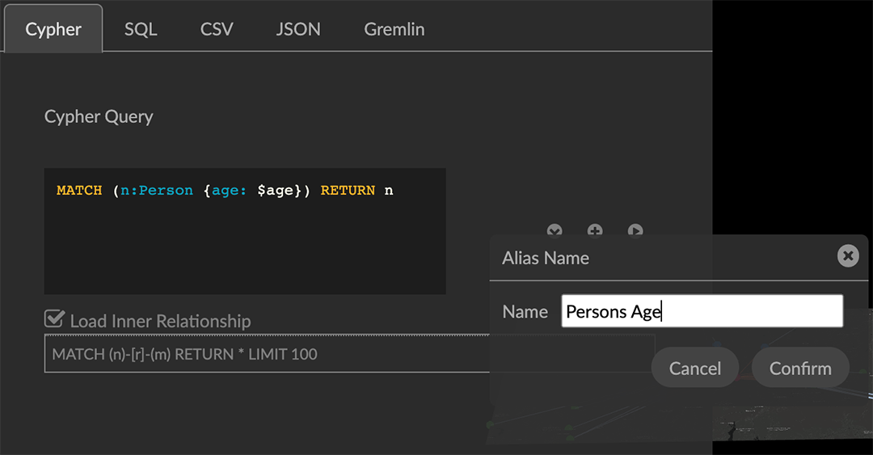873x455 pixels.
Task: Toggle the Load Inner Relationship checkbox
Action: pos(55,319)
